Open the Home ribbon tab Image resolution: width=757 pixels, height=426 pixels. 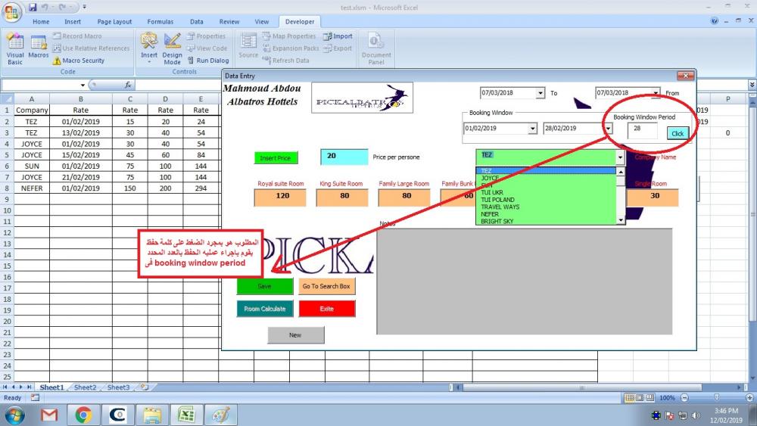(x=41, y=22)
